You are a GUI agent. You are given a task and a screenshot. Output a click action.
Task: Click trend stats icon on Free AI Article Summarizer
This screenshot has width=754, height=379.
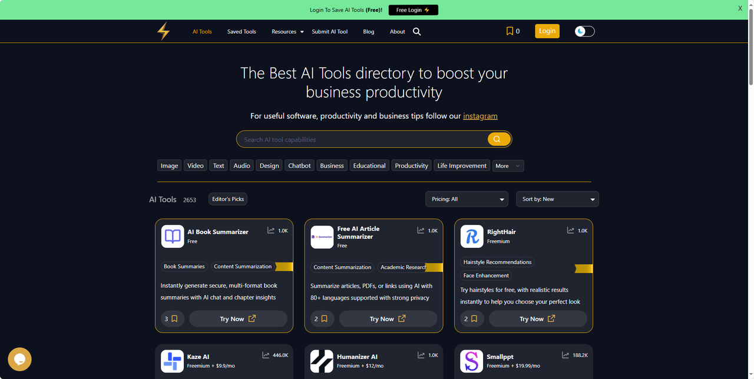point(421,231)
